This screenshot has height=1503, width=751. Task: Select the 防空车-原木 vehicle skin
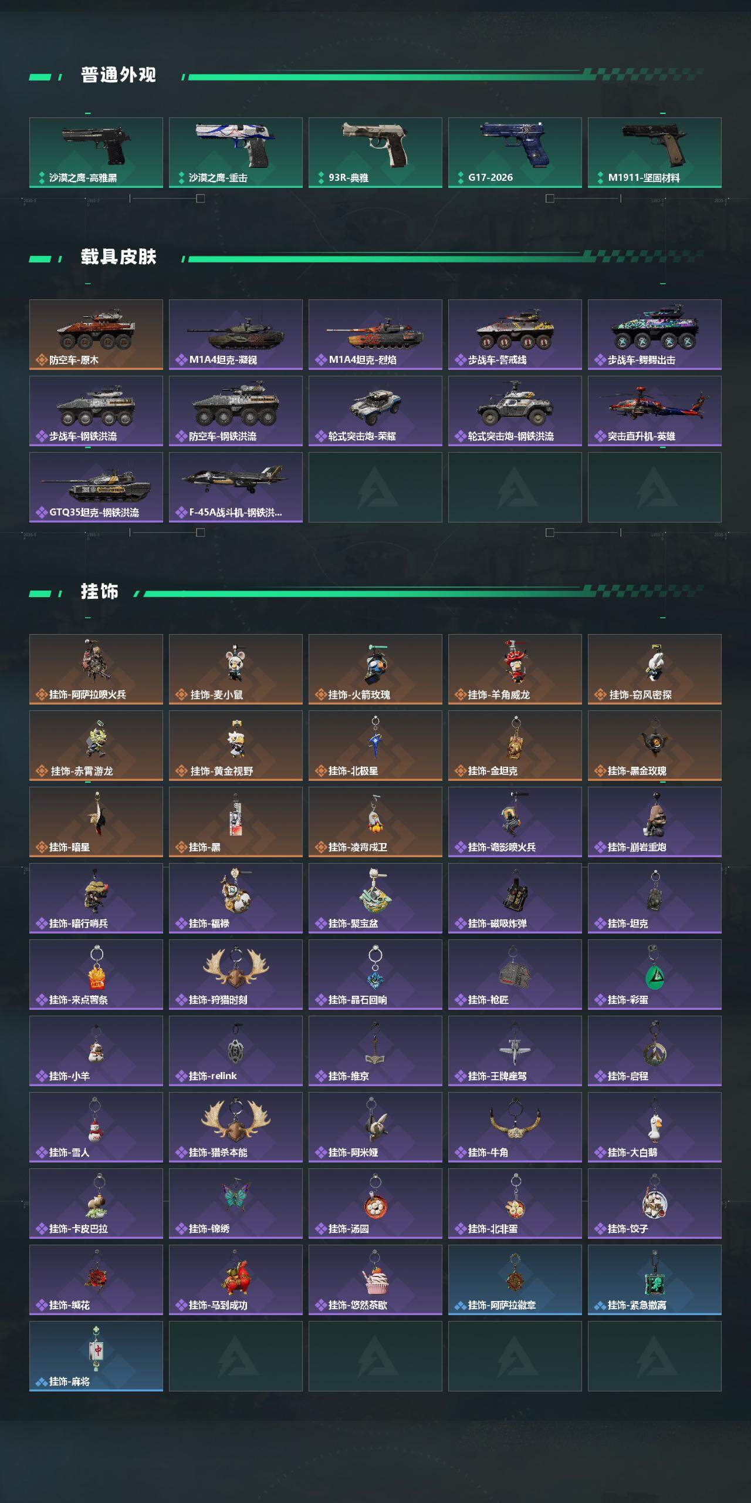pos(96,335)
